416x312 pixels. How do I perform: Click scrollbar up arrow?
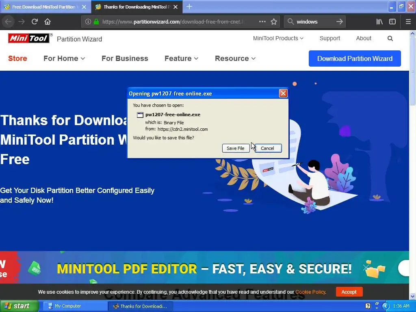pyautogui.click(x=412, y=33)
